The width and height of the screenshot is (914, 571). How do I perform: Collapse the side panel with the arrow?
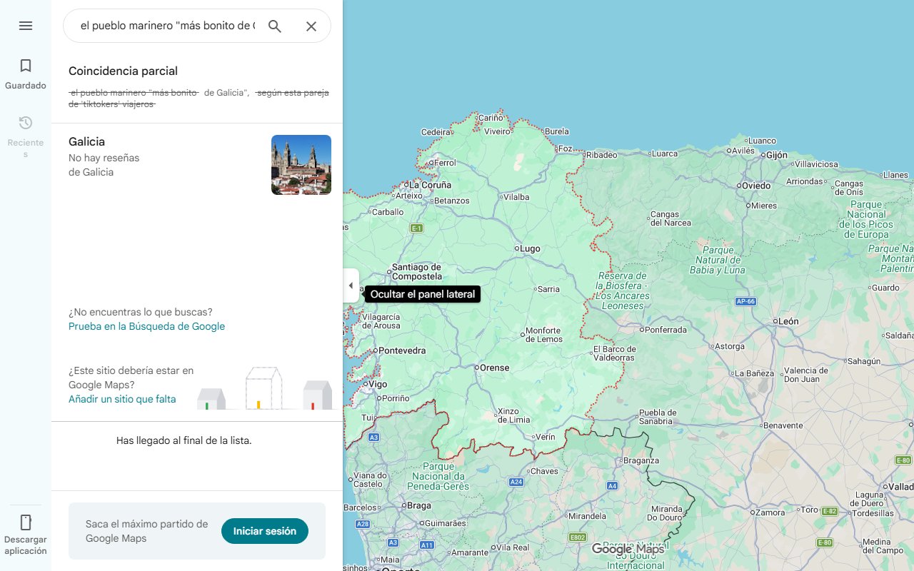pyautogui.click(x=351, y=285)
